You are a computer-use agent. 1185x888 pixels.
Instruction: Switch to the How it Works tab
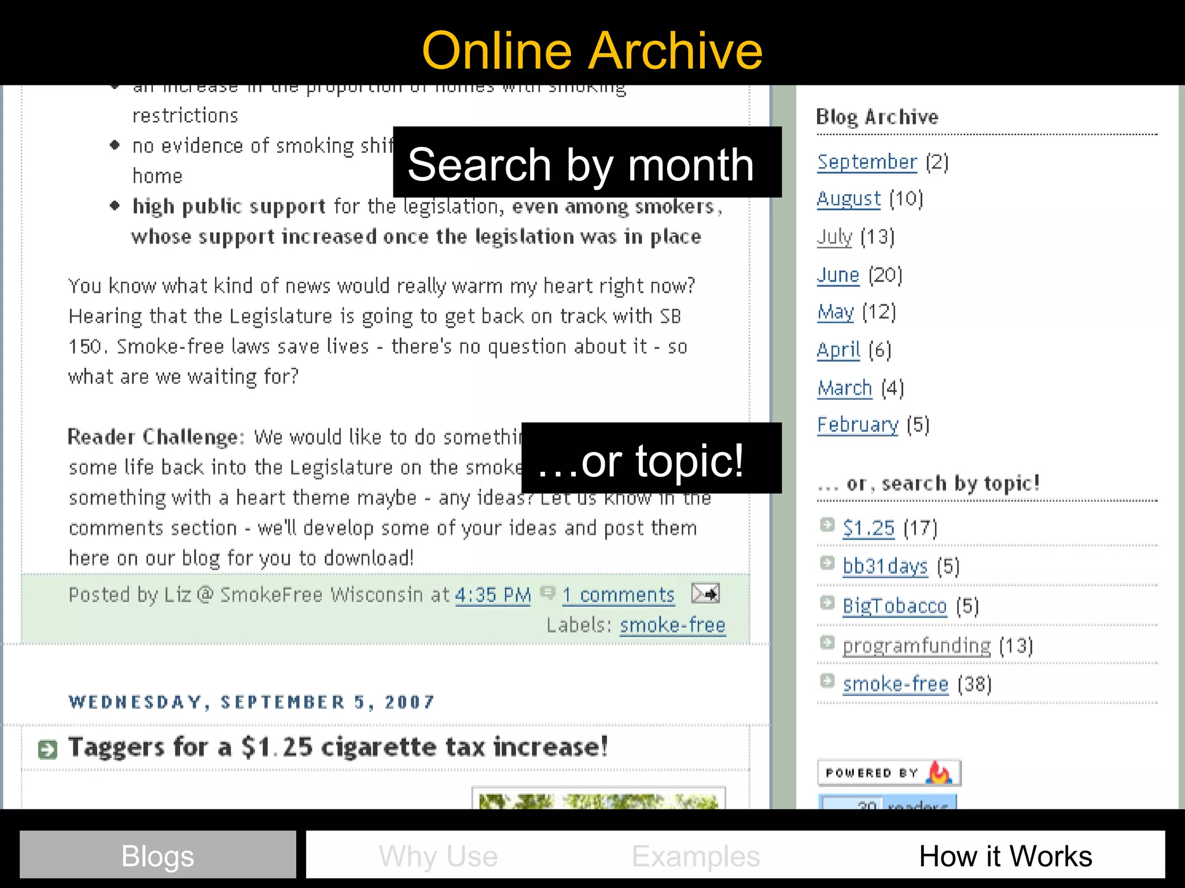[1006, 856]
